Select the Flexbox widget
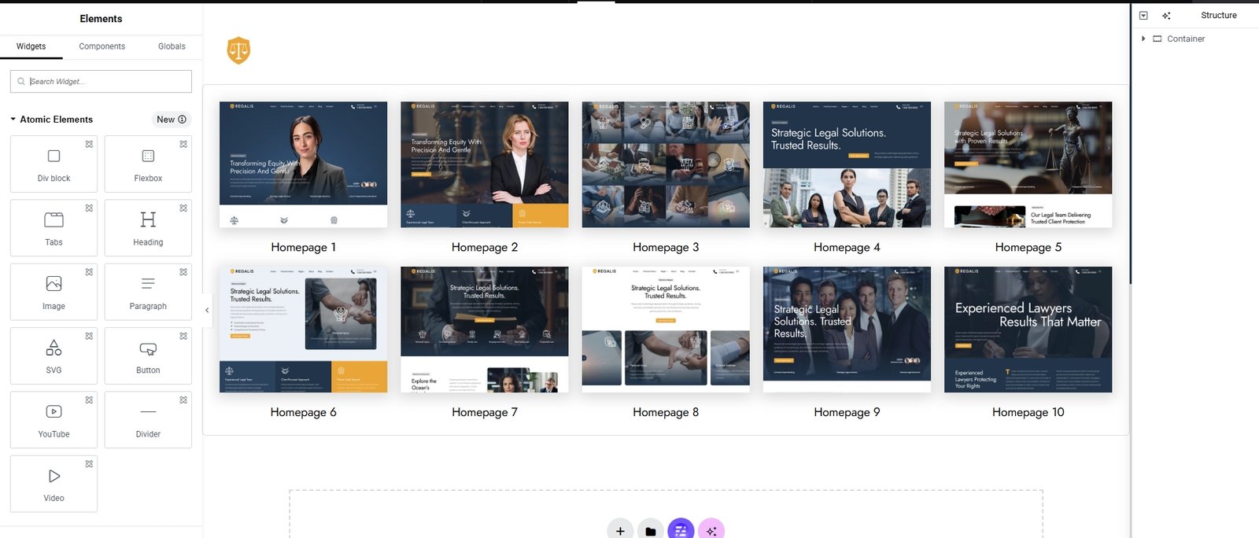 point(148,164)
